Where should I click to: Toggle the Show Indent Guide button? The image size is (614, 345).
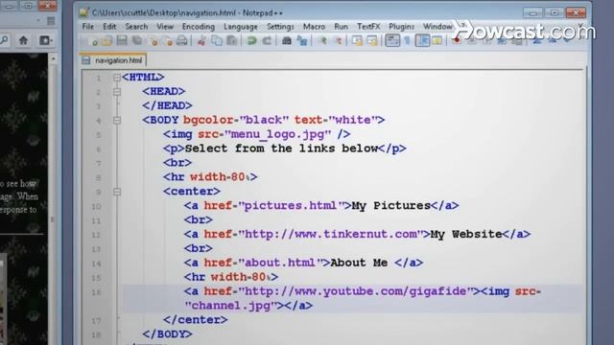pyautogui.click(x=422, y=40)
